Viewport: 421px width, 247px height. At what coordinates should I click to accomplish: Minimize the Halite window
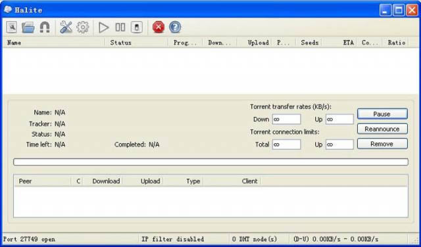coord(385,11)
